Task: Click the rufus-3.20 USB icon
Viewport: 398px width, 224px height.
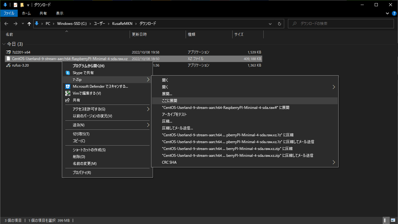Action: [x=8, y=65]
